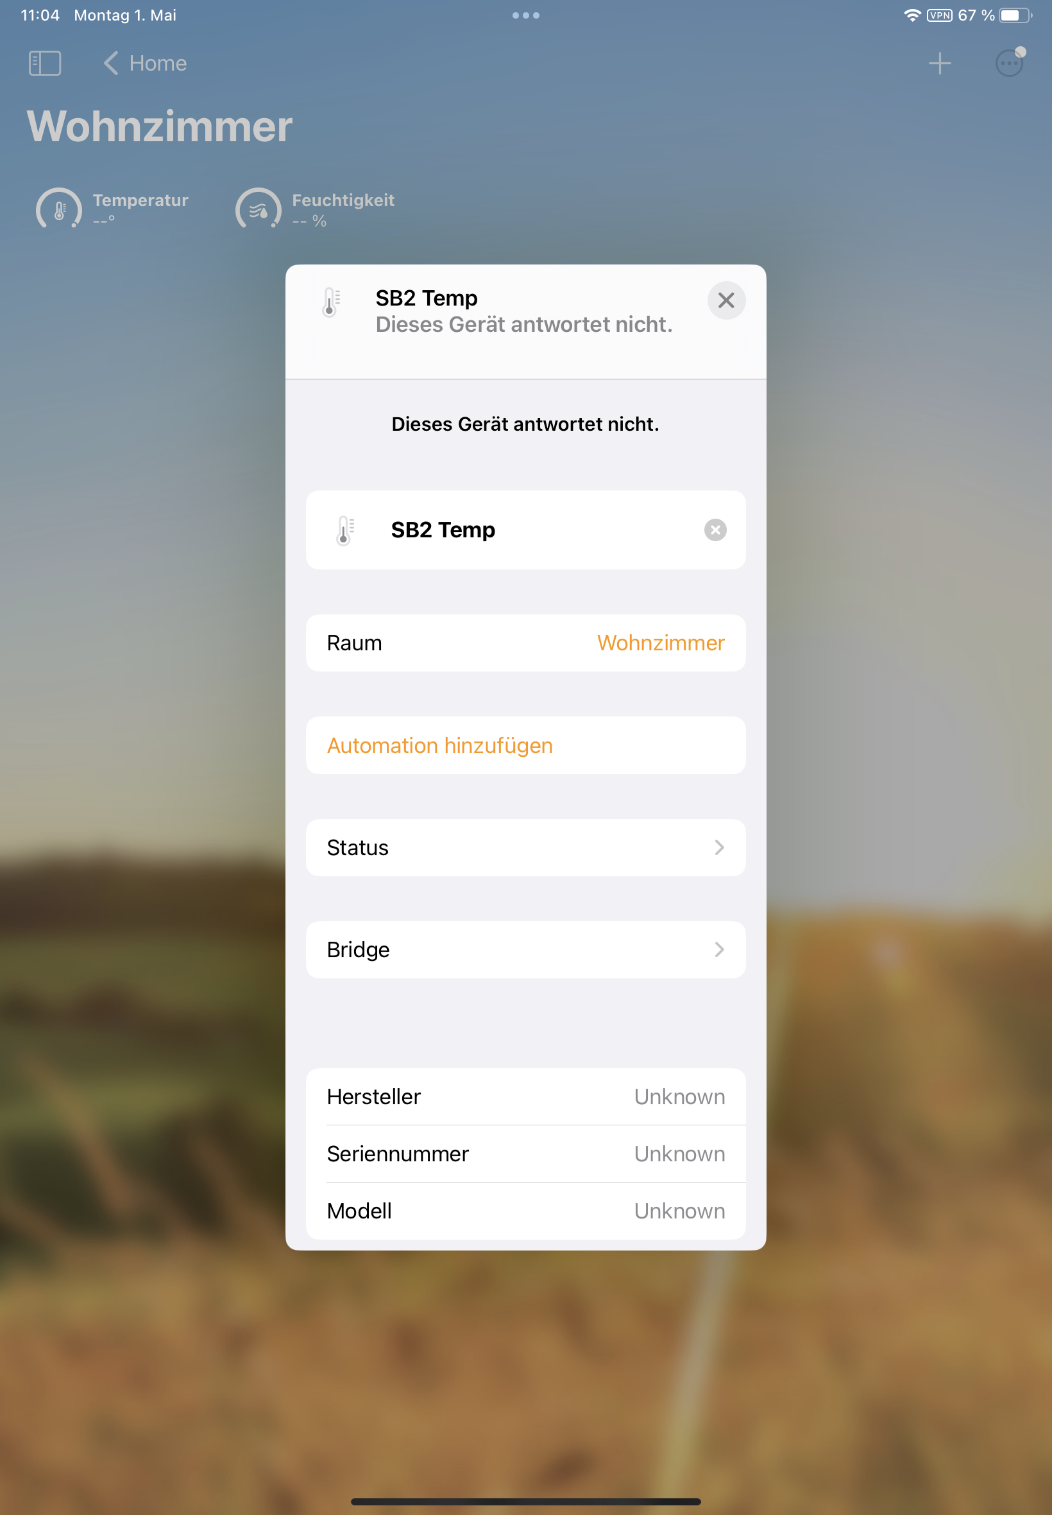1052x1515 pixels.
Task: Change room from Wohnzimmer
Action: pos(661,643)
